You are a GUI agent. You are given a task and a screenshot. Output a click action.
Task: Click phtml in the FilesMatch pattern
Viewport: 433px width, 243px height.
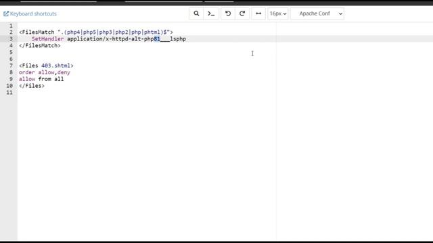pos(152,32)
